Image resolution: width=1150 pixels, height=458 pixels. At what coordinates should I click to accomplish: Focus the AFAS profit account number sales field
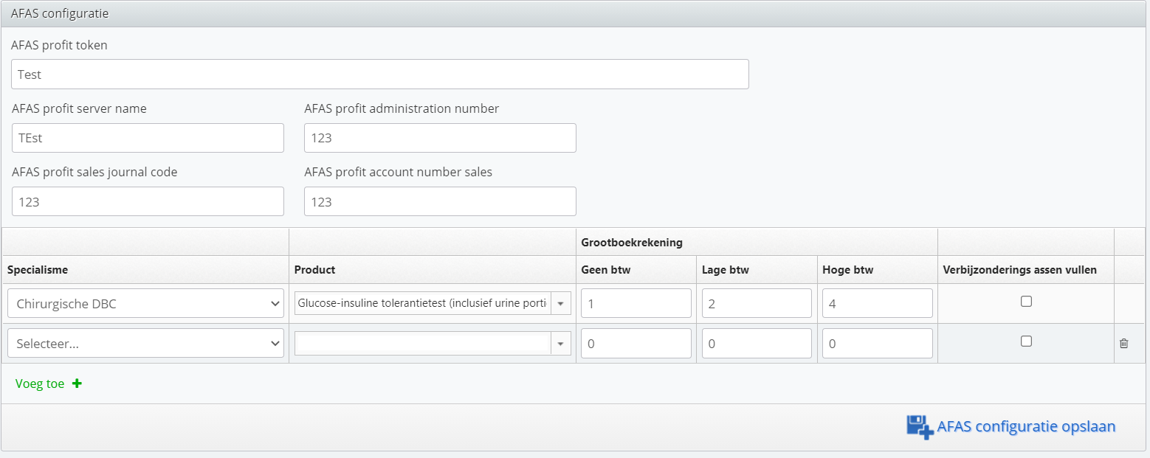440,201
